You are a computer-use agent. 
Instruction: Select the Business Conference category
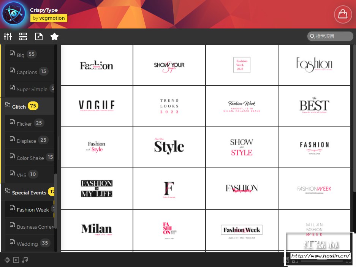click(x=30, y=226)
